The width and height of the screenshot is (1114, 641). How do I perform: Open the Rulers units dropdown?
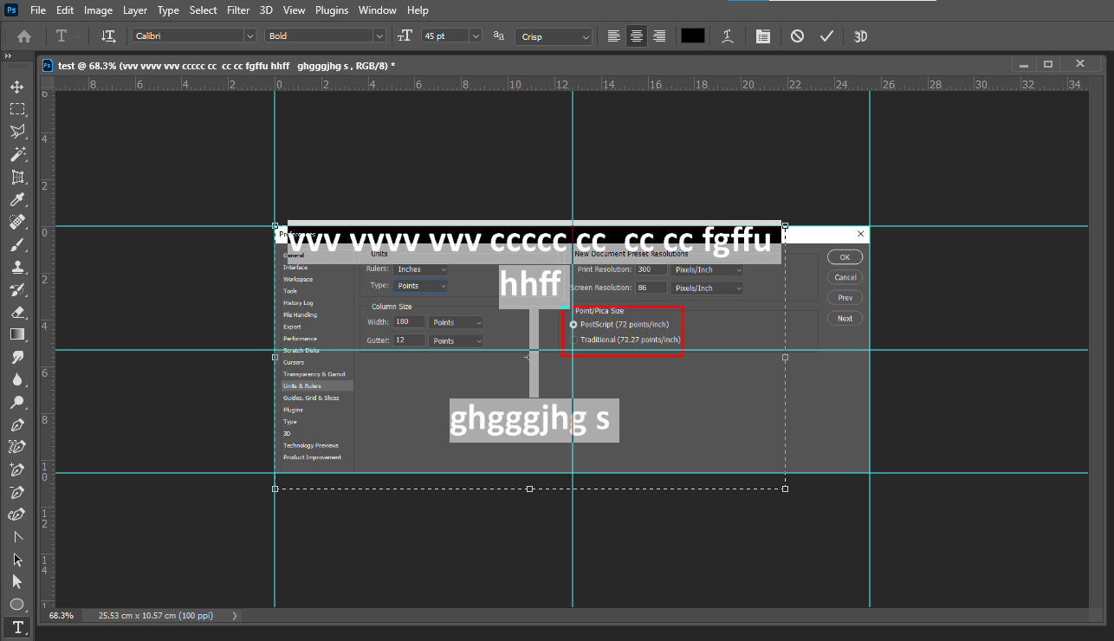click(420, 269)
